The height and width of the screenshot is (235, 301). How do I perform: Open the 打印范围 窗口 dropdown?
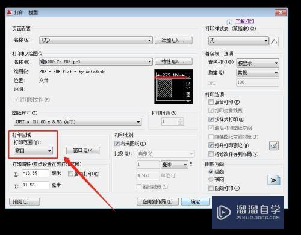(33, 151)
